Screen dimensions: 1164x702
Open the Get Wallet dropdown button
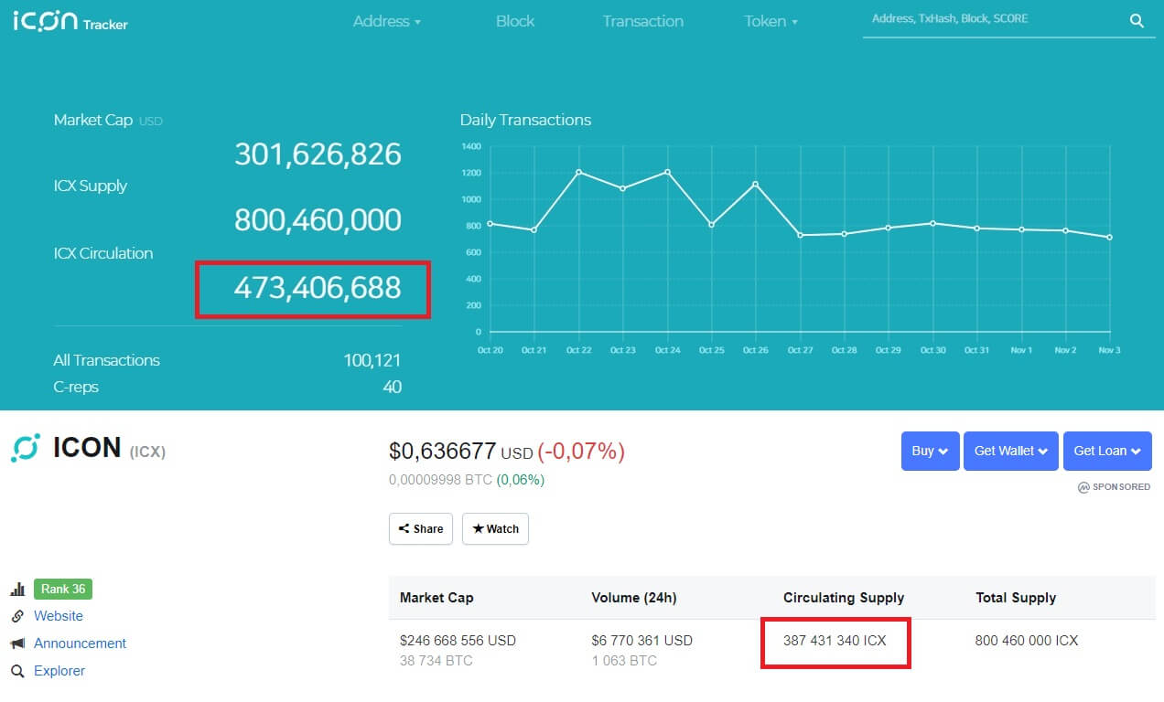(x=1010, y=451)
